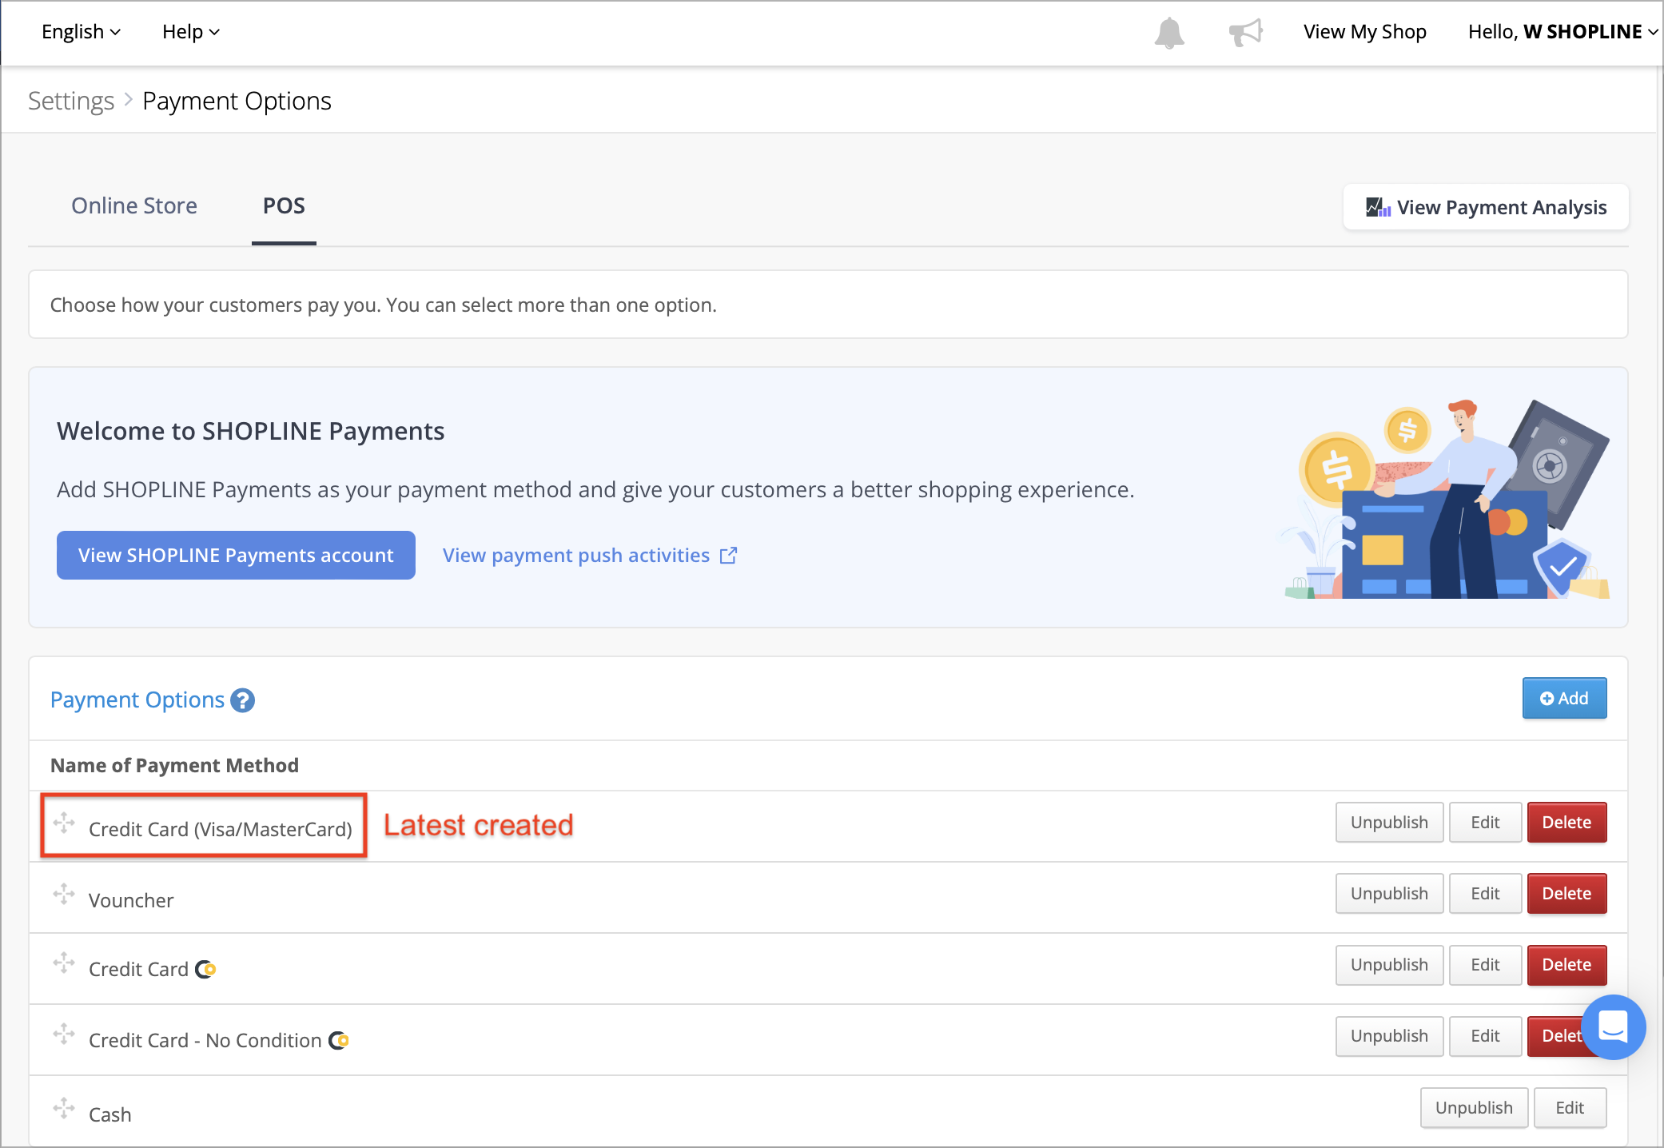This screenshot has height=1148, width=1664.
Task: Click the badge icon next to plain Credit Card
Action: 205,969
